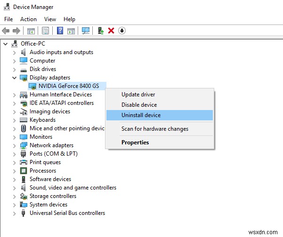Collapse the Display adapters category
This screenshot has height=237, width=283.
[x=15, y=78]
